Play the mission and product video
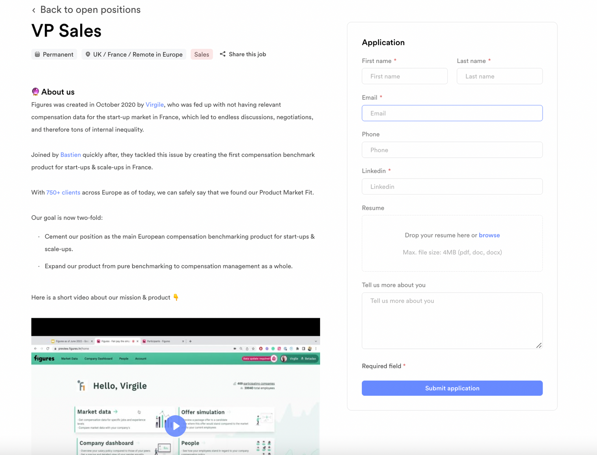597x455 pixels. pos(175,426)
